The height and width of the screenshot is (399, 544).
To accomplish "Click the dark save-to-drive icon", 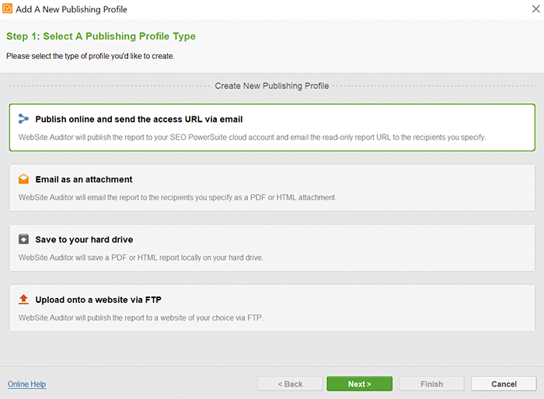I will [23, 239].
